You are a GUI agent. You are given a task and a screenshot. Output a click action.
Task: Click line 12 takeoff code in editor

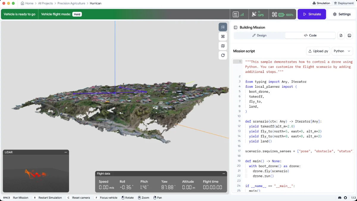[x=272, y=126]
